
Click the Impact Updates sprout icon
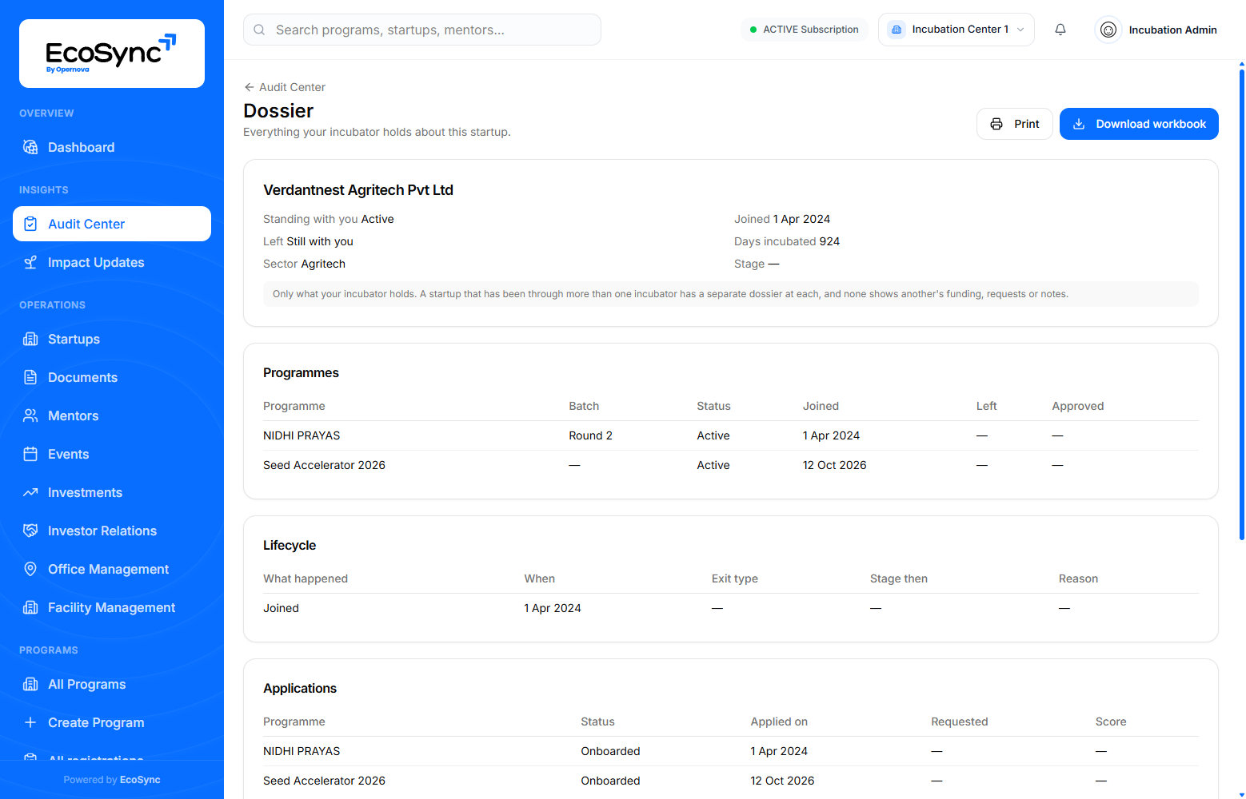pyautogui.click(x=30, y=262)
